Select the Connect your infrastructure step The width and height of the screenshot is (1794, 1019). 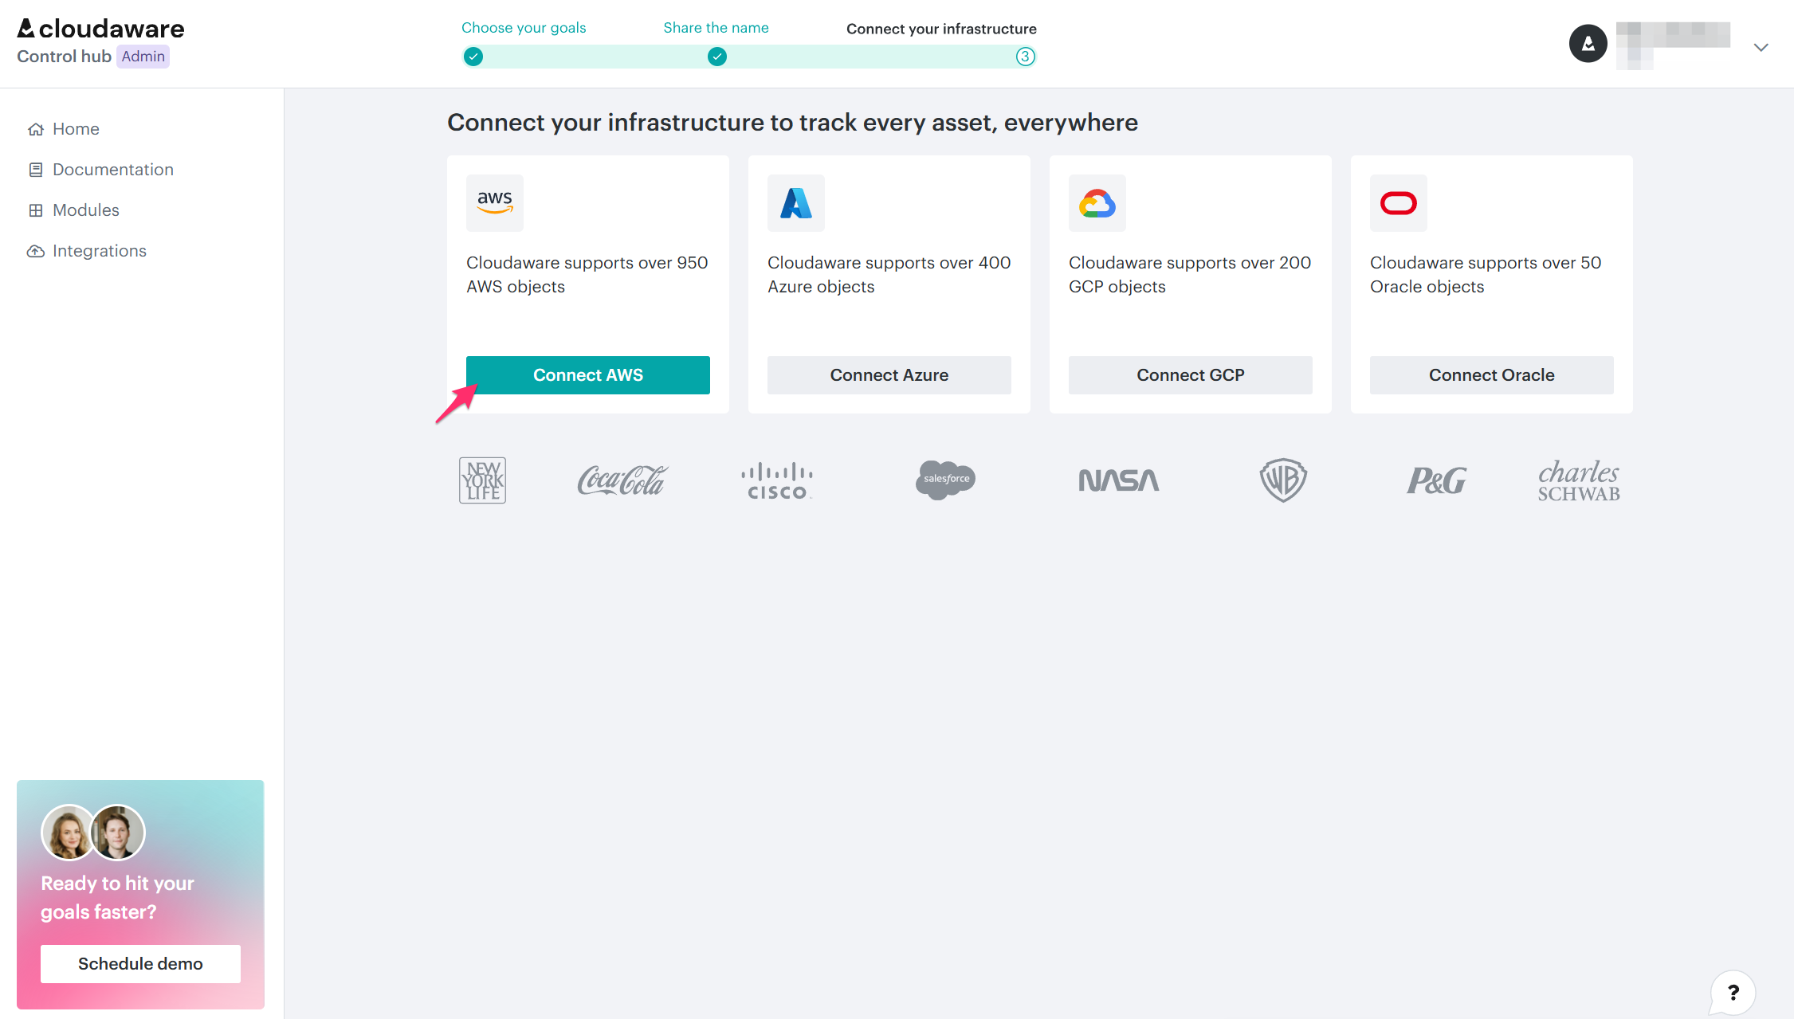(941, 28)
